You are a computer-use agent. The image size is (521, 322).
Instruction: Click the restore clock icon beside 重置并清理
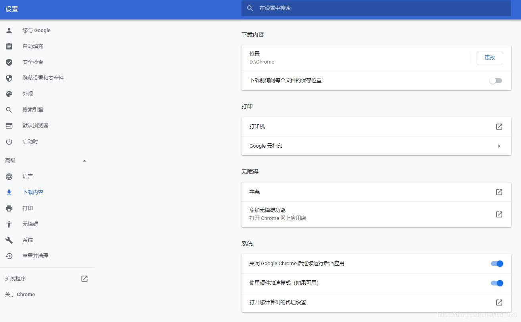click(9, 256)
